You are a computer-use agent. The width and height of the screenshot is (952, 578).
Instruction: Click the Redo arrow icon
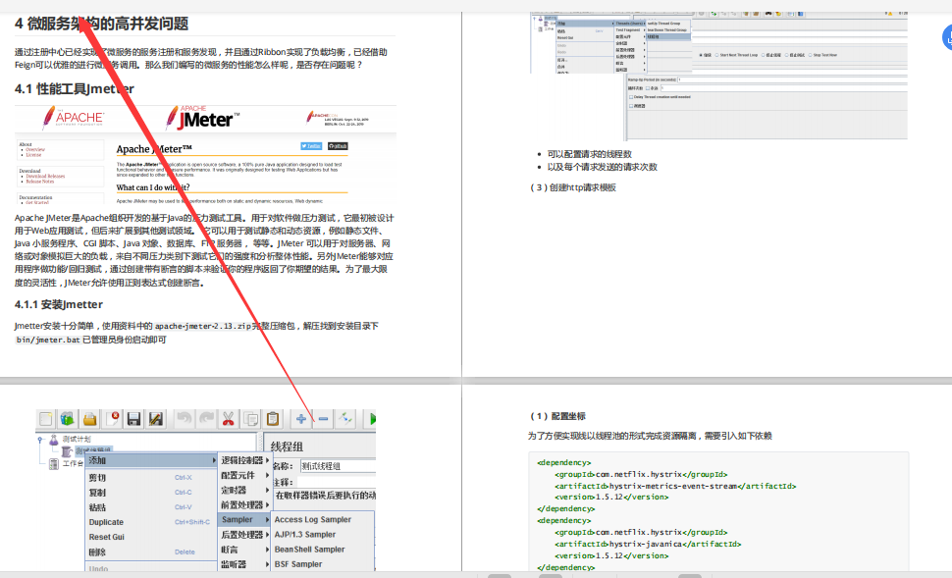(206, 418)
